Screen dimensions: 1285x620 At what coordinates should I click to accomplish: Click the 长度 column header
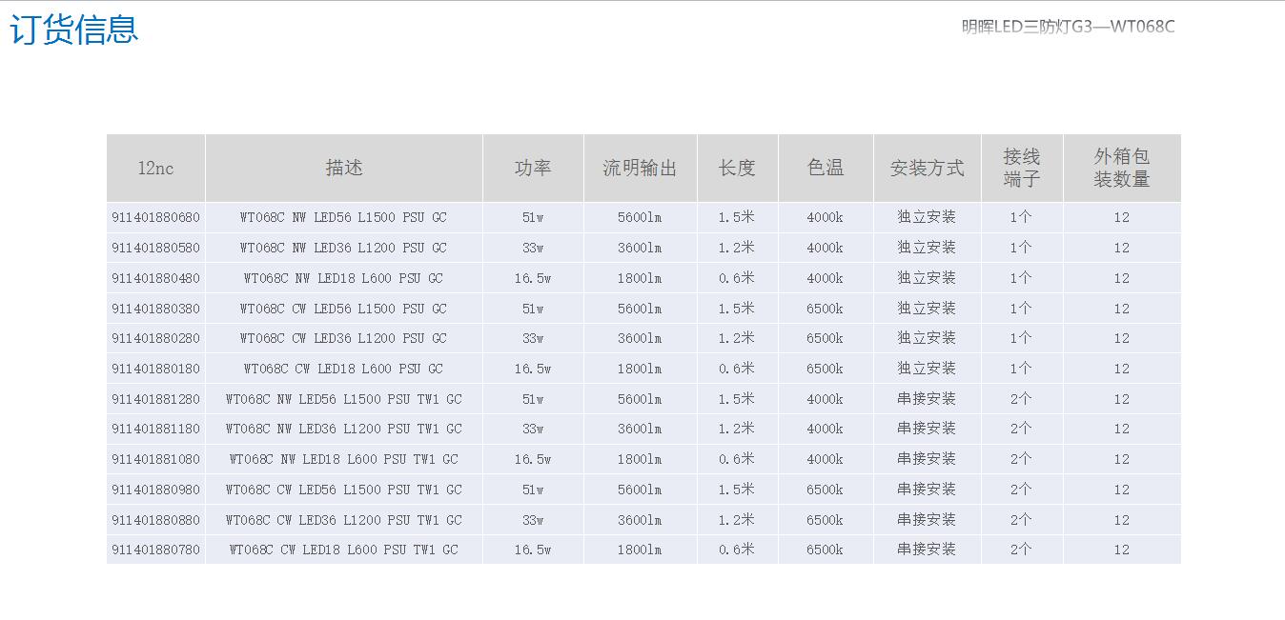click(737, 169)
